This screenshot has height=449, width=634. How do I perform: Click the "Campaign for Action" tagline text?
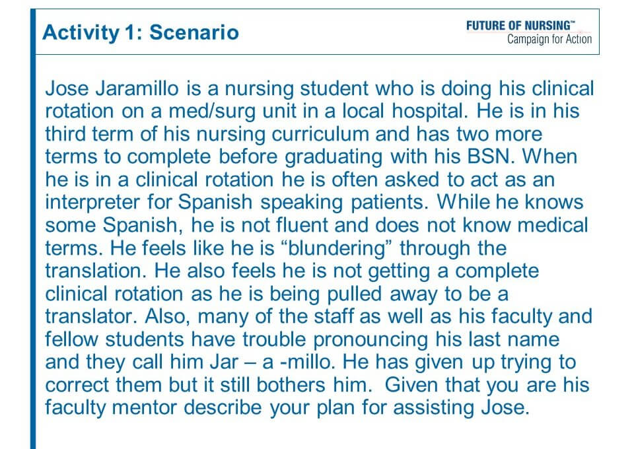click(549, 40)
